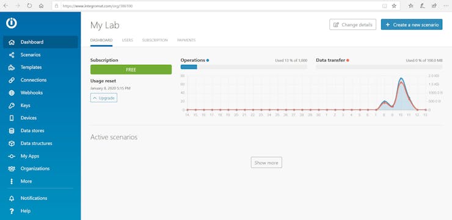Click the 'Used 13 % of 1,000' text
Image resolution: width=452 pixels, height=220 pixels.
[x=291, y=61]
